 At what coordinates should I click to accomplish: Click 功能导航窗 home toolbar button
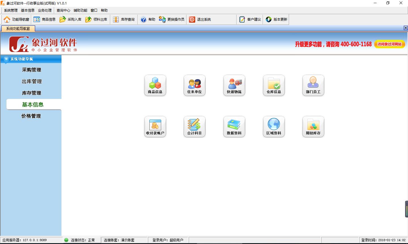click(x=16, y=20)
